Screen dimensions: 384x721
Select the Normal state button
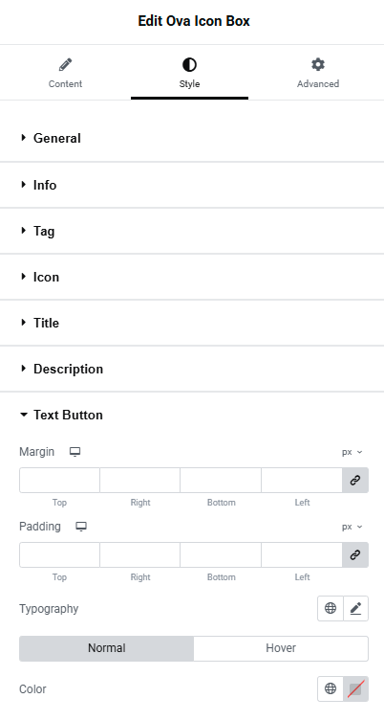point(106,648)
